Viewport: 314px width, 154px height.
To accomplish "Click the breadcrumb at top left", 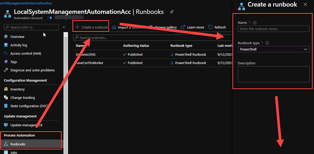I will click(x=26, y=3).
